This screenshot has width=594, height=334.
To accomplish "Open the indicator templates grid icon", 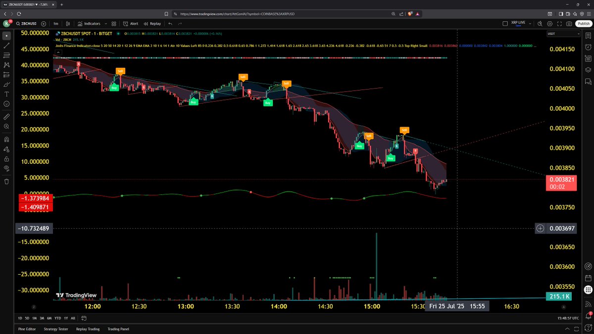I will click(x=114, y=23).
